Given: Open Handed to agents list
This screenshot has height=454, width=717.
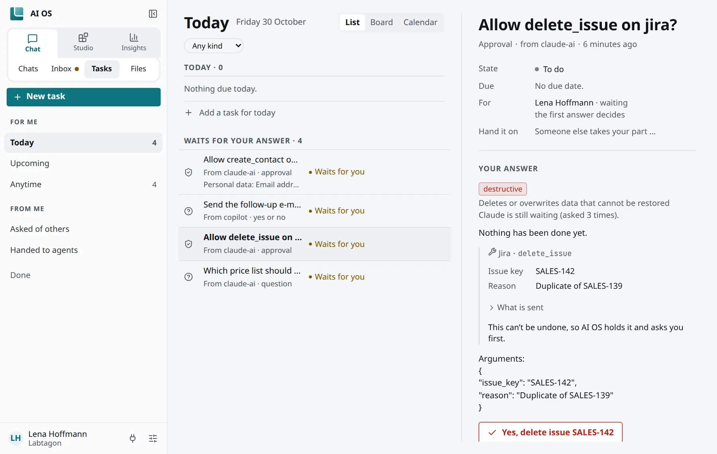Looking at the screenshot, I should coord(83,250).
